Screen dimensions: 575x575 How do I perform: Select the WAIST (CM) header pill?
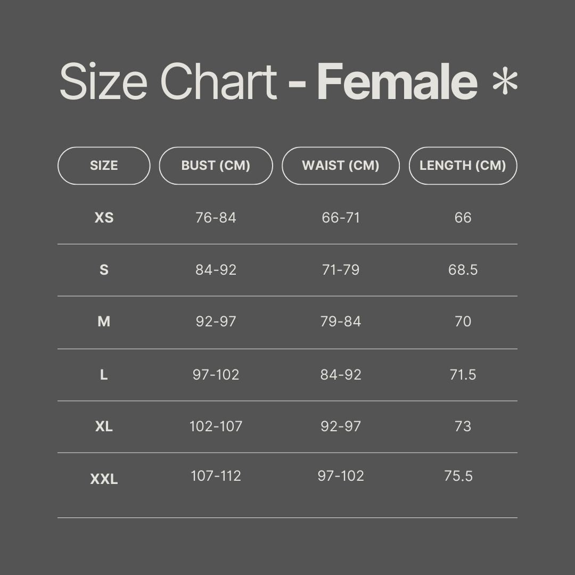point(340,166)
